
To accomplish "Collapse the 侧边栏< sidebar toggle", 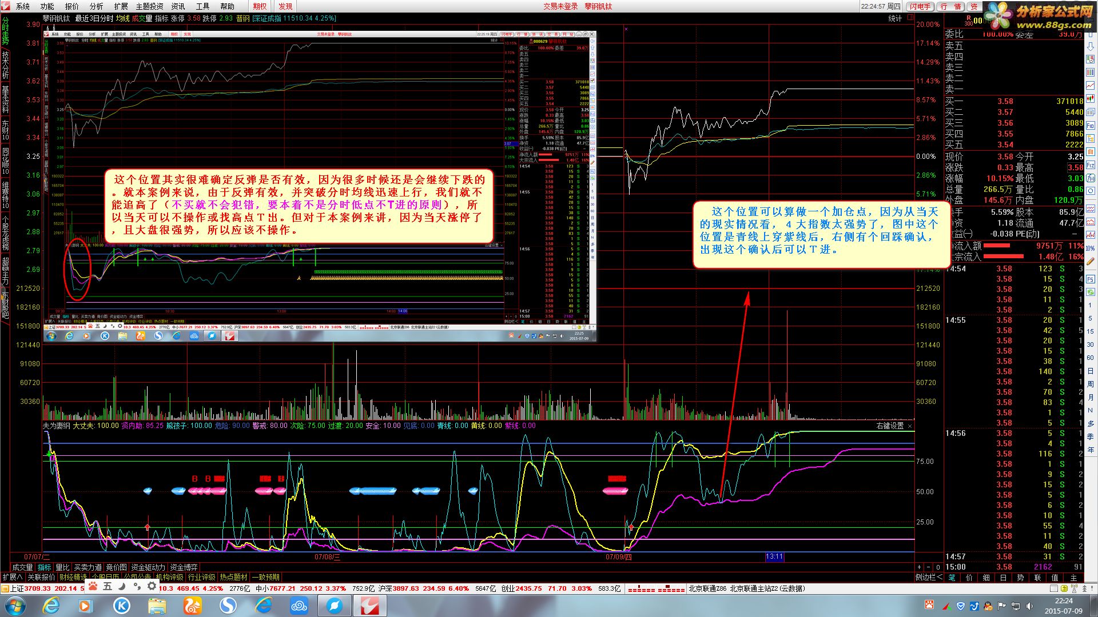I will (x=929, y=578).
